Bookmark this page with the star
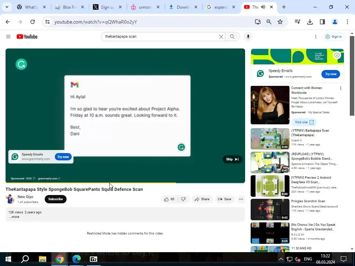The image size is (355, 266). 280,22
